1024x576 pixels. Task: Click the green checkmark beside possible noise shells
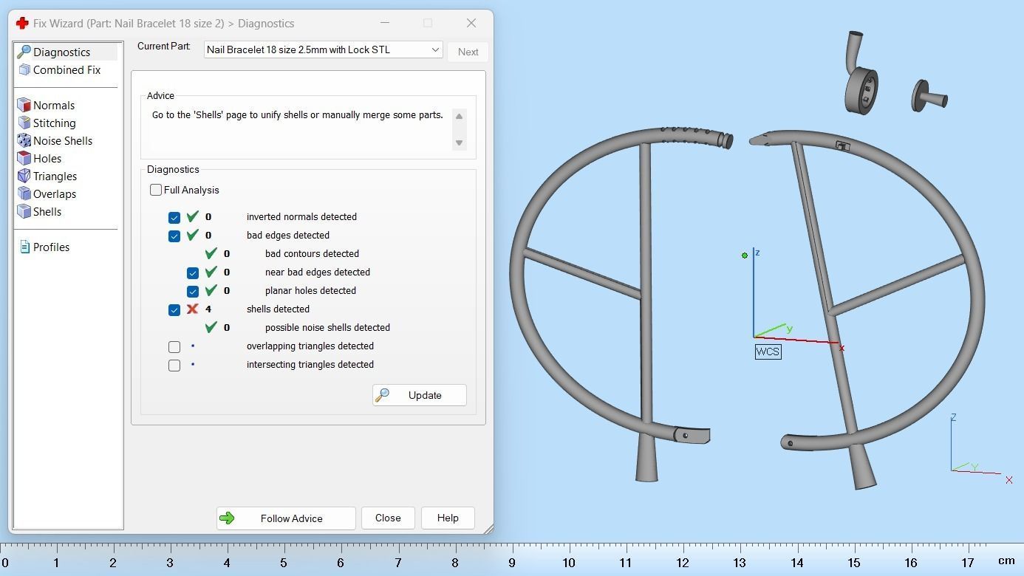pyautogui.click(x=211, y=327)
